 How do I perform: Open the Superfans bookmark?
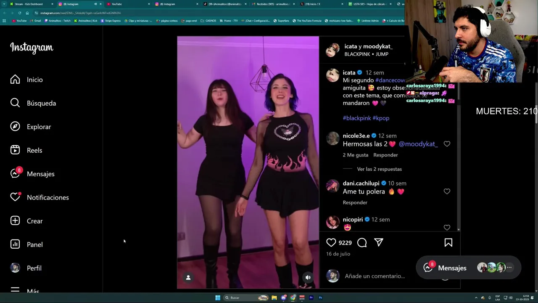(x=281, y=21)
